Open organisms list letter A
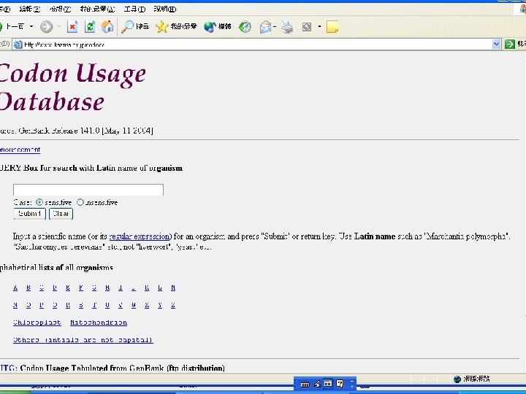 tap(15, 287)
